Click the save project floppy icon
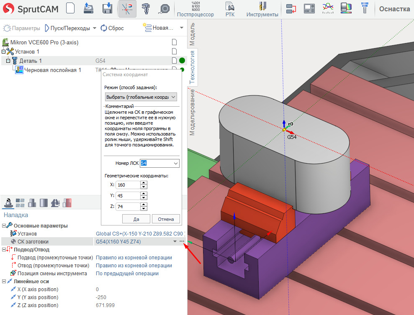The height and width of the screenshot is (315, 414). tap(108, 8)
